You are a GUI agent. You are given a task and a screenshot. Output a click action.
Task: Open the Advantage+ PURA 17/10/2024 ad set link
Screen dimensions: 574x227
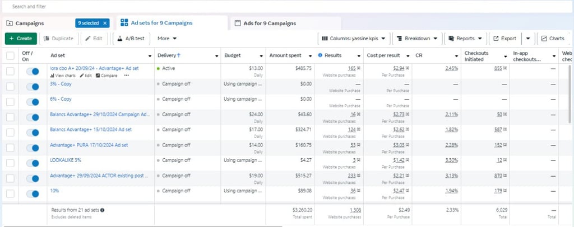click(x=89, y=145)
